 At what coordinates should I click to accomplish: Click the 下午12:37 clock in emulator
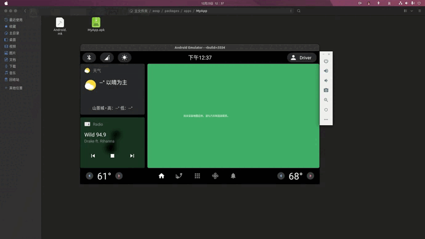coord(200,58)
